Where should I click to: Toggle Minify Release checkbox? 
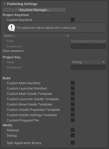pos(73,130)
